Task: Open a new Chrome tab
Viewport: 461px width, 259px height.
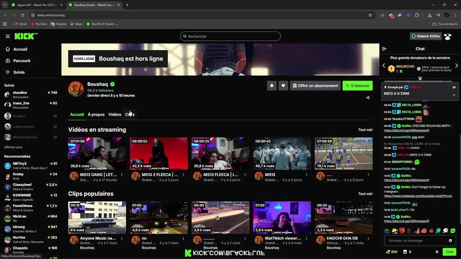Action: tap(127, 5)
